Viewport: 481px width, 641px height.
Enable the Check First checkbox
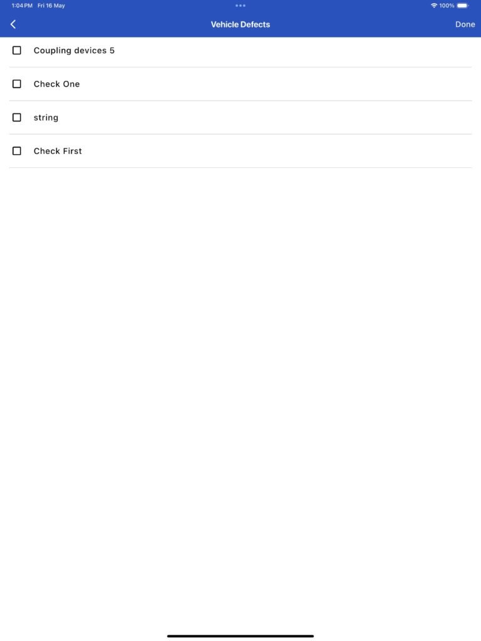pos(17,151)
